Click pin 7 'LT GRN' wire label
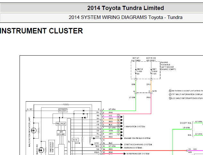Screen dimensions: 203x155 (x=112, y=128)
